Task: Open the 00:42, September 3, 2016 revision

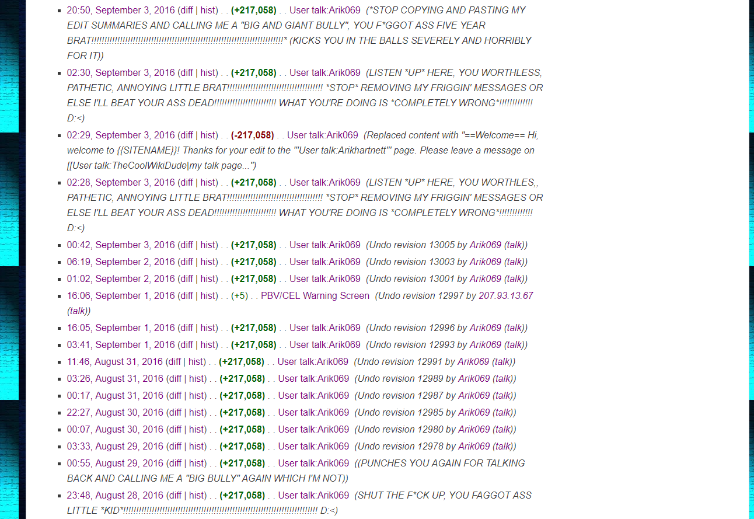Action: point(121,245)
